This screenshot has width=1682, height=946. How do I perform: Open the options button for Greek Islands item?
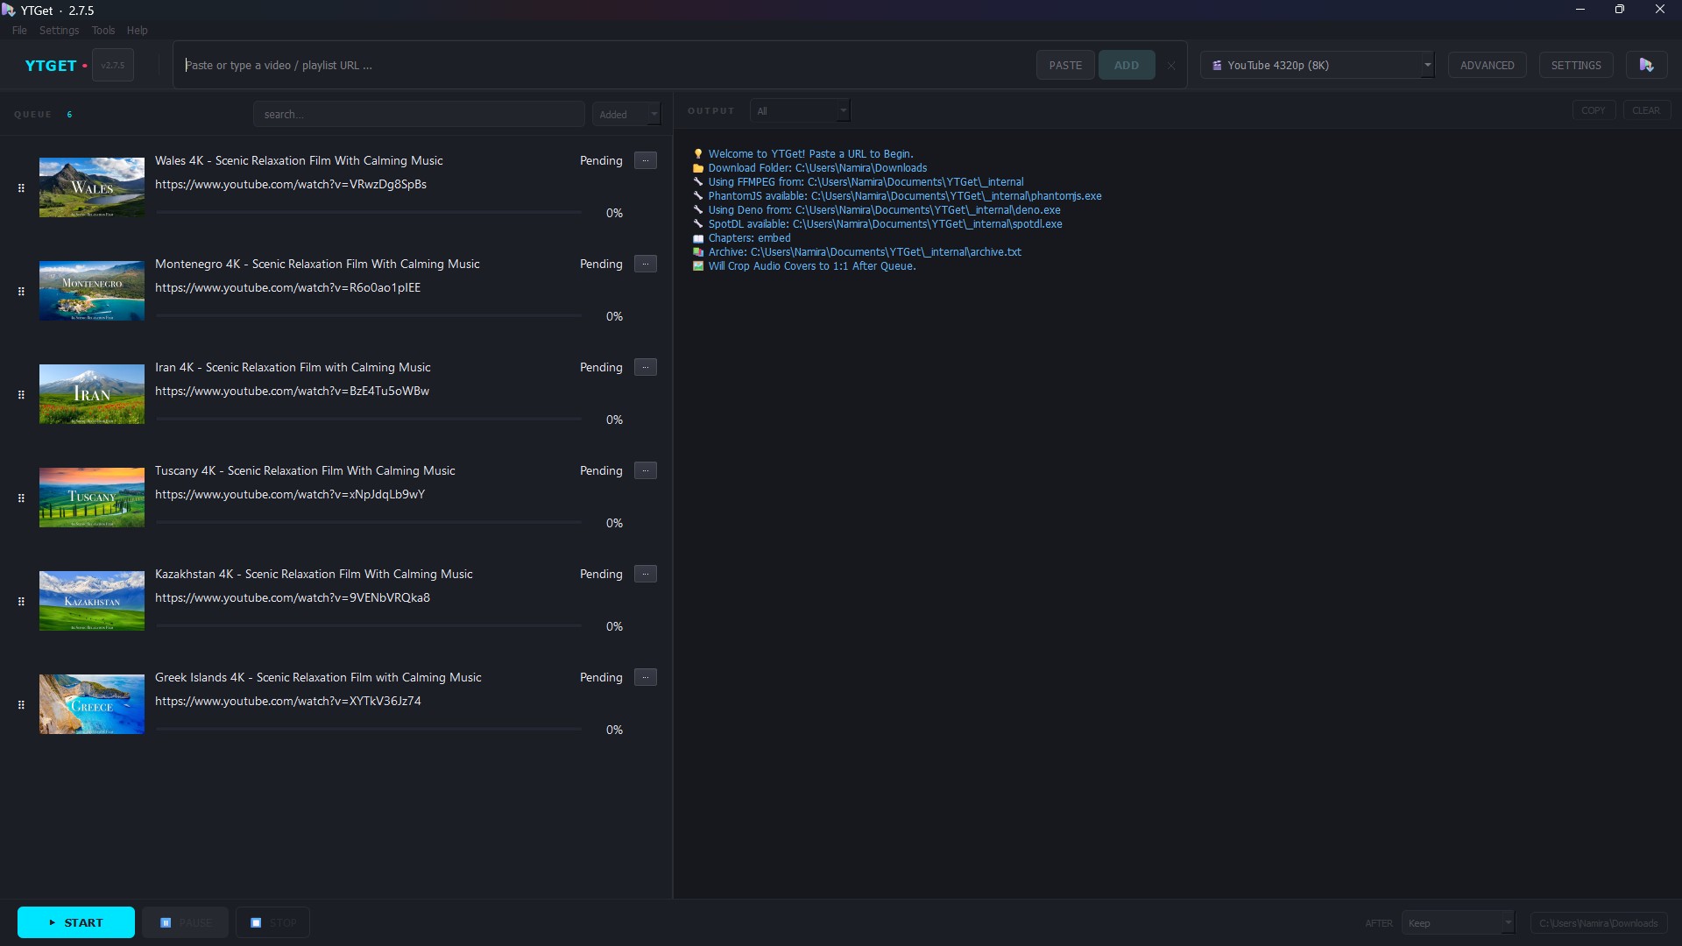coord(646,677)
